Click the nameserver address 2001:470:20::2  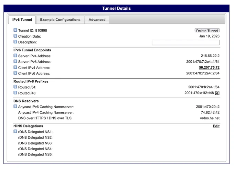point(208,107)
